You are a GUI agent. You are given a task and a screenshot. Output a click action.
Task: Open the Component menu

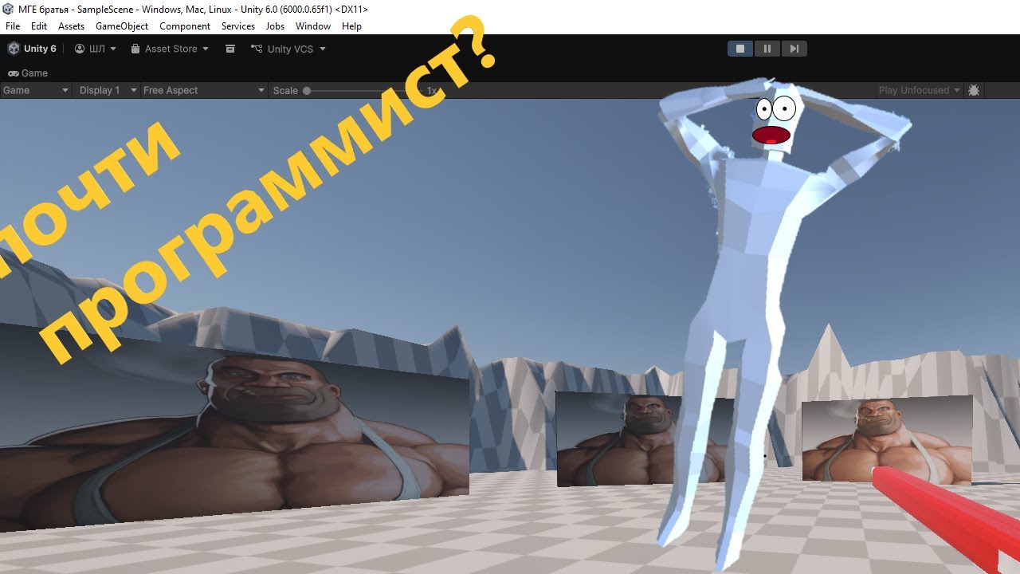point(185,26)
